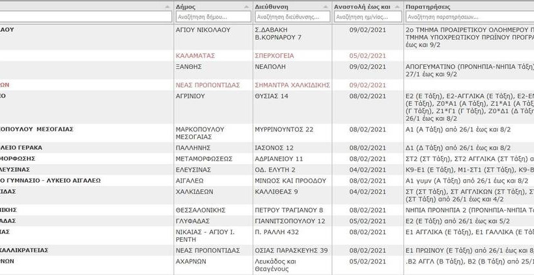This screenshot has height=275, width=534.
Task: Focus the Αναζήτηση δήμου search field
Action: point(212,17)
